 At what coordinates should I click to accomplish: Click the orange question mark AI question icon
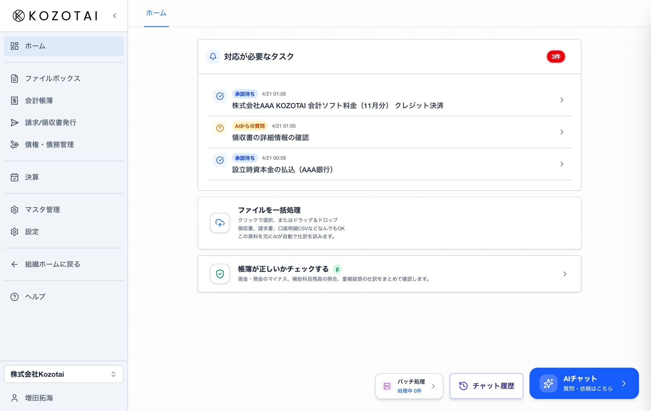220,128
